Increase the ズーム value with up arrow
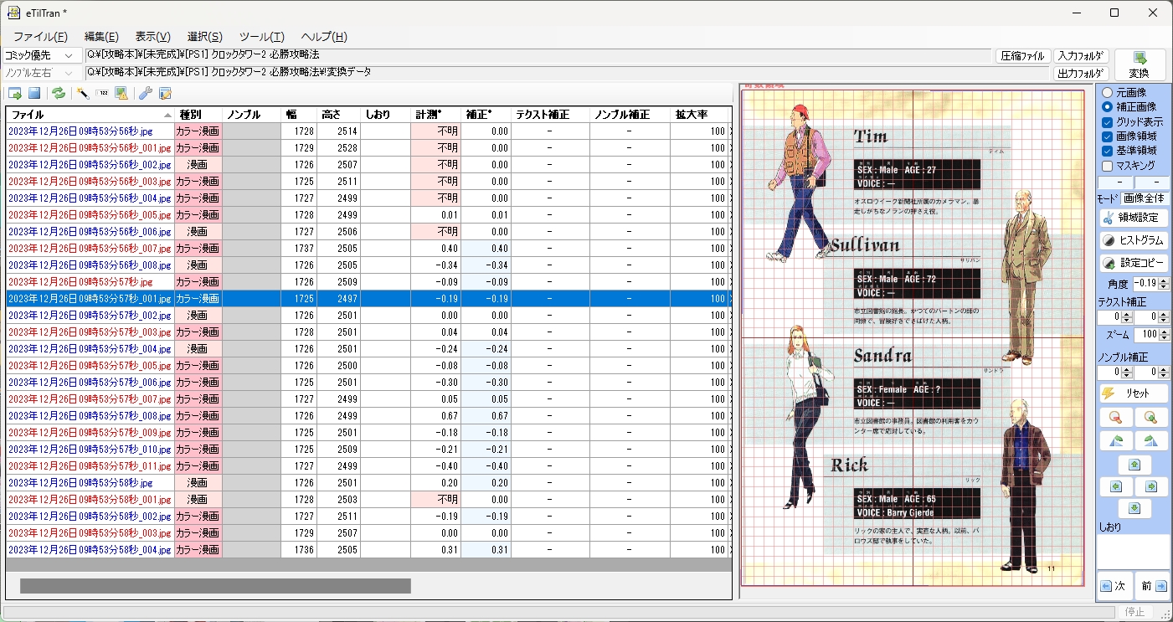This screenshot has width=1173, height=622. pos(1165,332)
